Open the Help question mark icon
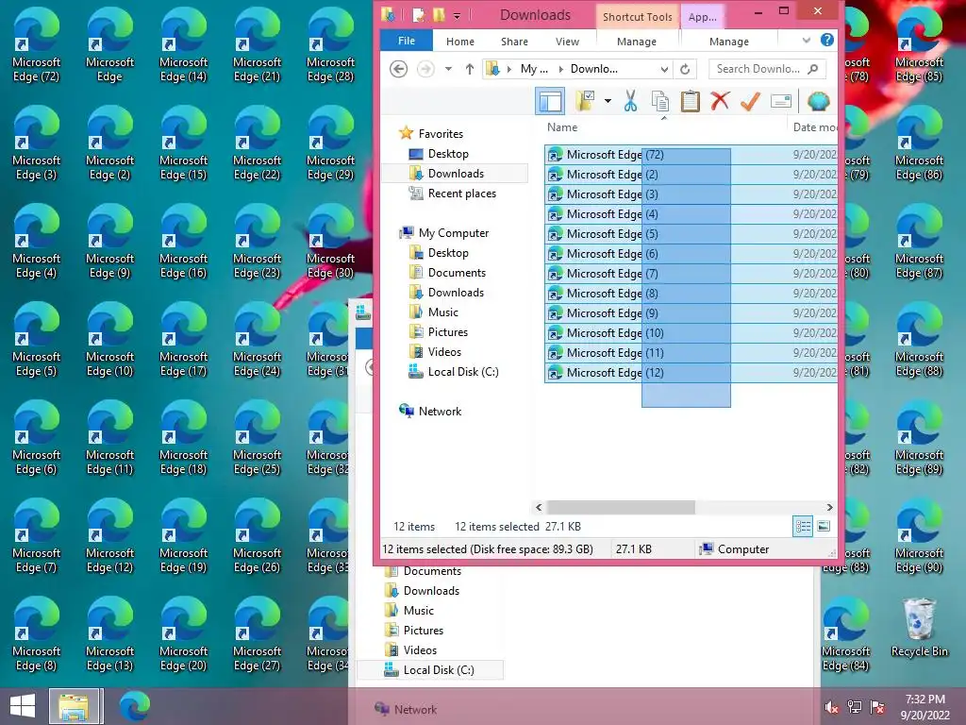This screenshot has width=966, height=725. [827, 40]
